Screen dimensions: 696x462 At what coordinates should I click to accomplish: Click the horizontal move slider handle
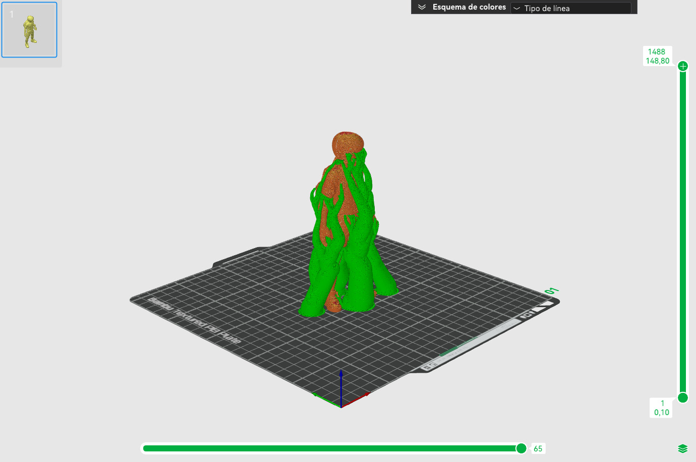coord(521,448)
